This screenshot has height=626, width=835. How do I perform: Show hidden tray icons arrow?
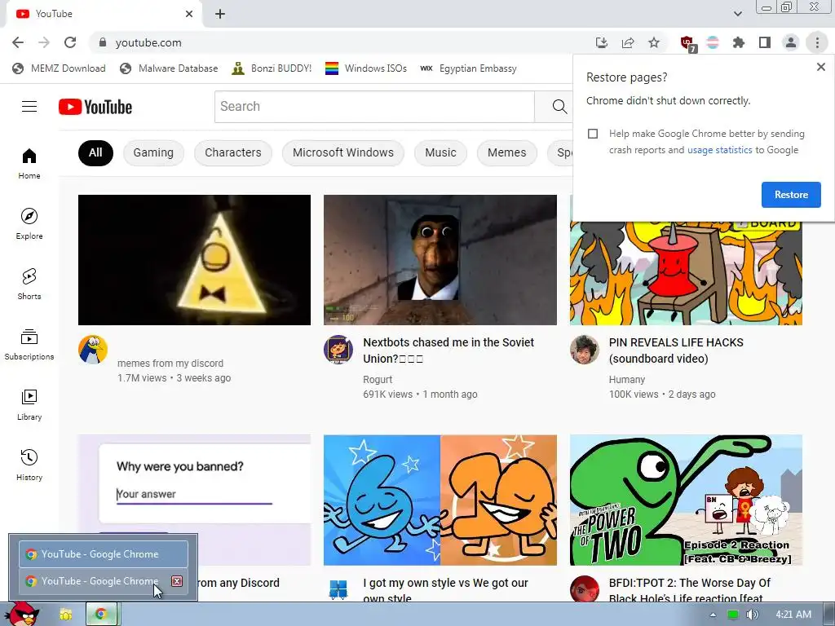click(713, 615)
